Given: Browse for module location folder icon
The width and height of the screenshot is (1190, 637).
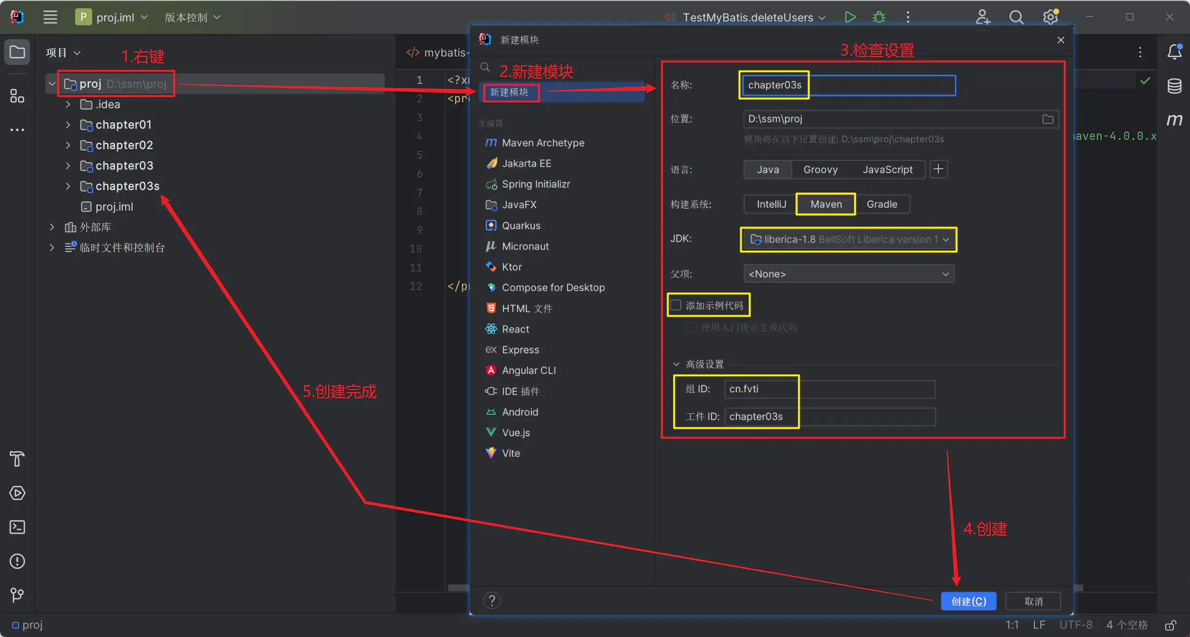Looking at the screenshot, I should pyautogui.click(x=1048, y=119).
